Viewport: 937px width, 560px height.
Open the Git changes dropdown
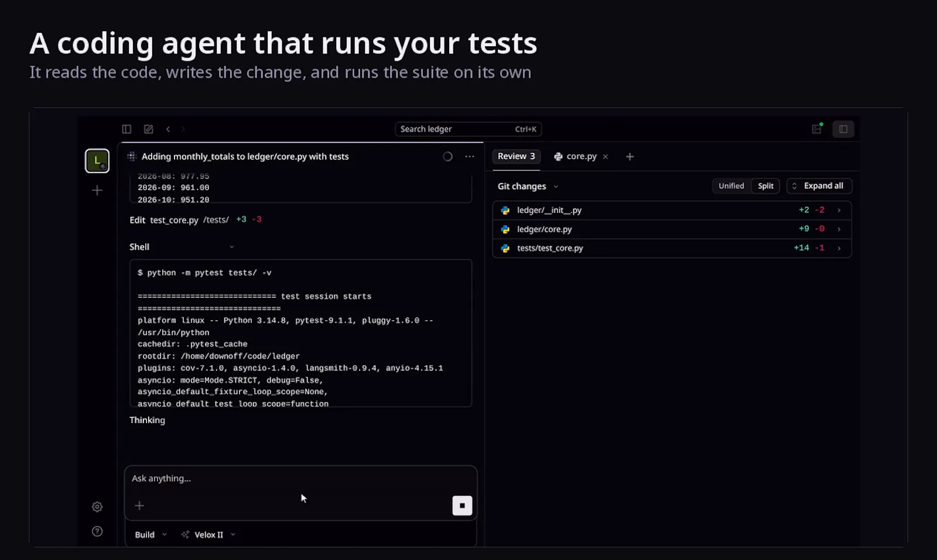(x=528, y=186)
